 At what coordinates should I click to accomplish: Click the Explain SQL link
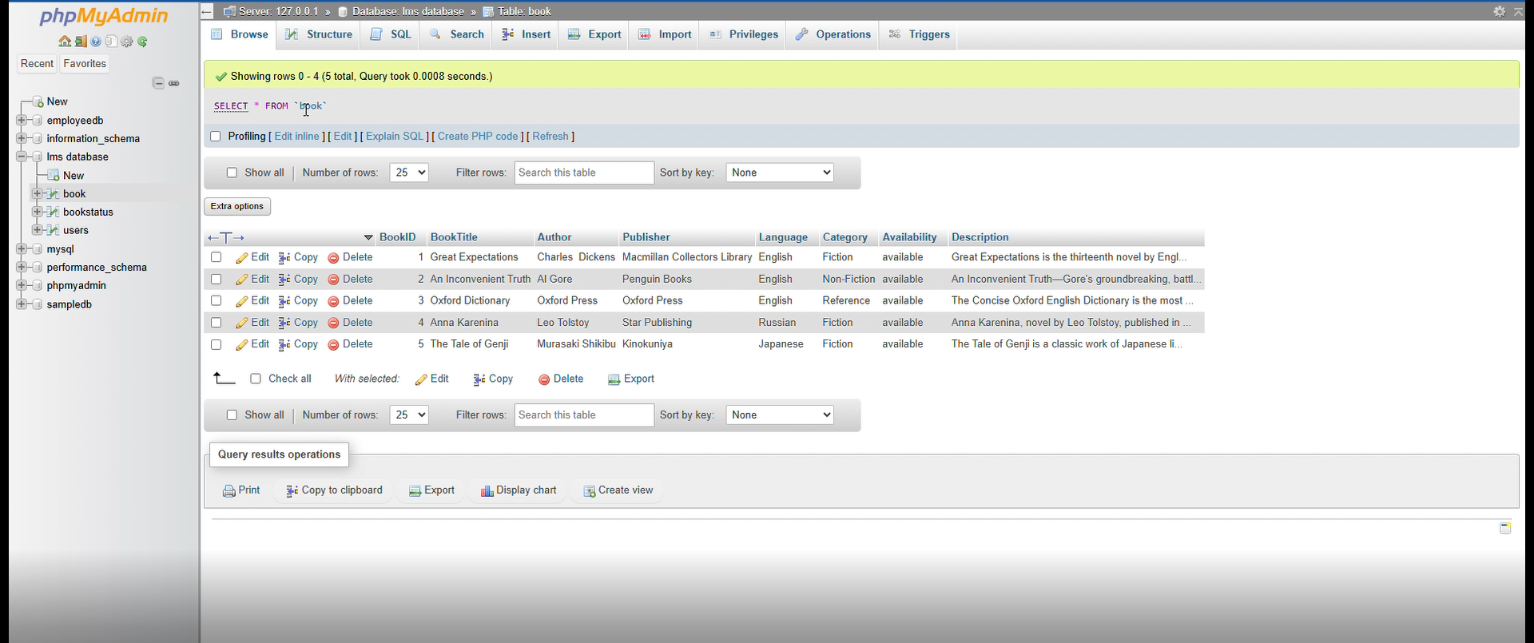pyautogui.click(x=395, y=137)
